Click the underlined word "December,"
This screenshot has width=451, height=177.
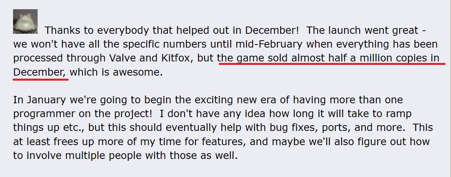coord(40,72)
